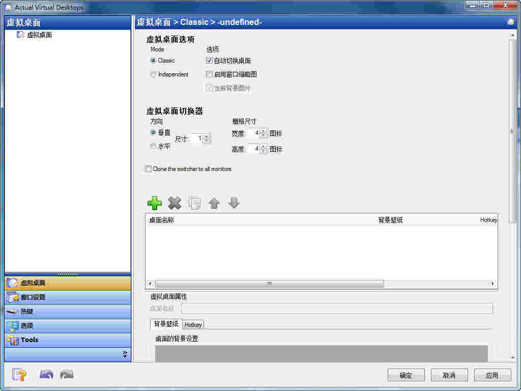Image resolution: width=521 pixels, height=391 pixels.
Task: Click the redo arrow icon at bottom
Action: pos(67,374)
